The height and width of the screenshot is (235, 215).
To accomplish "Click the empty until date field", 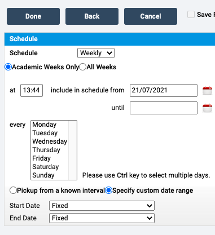I will tap(164, 108).
